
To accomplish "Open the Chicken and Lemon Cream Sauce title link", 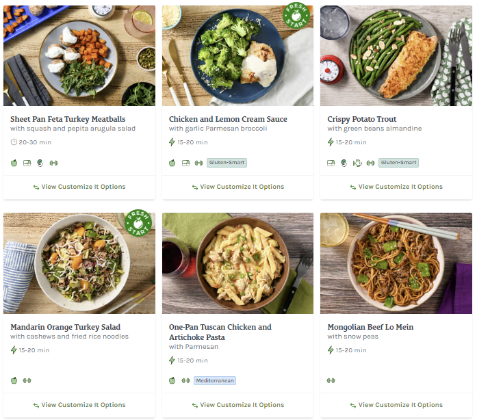I will point(228,119).
